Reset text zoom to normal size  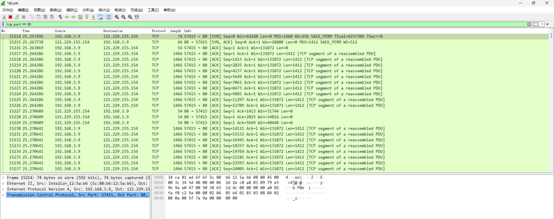click(x=130, y=17)
